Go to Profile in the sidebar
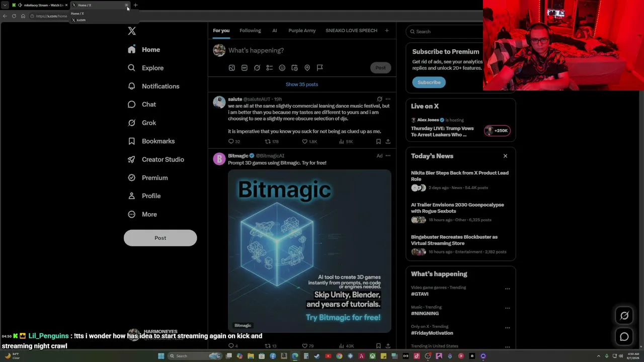This screenshot has width=644, height=362. tap(144, 196)
